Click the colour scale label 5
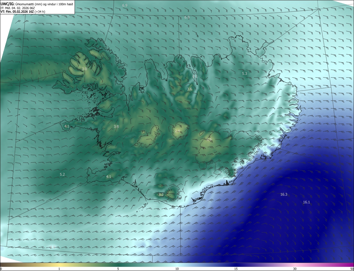This screenshot has width=354, height=271. coord(118,269)
